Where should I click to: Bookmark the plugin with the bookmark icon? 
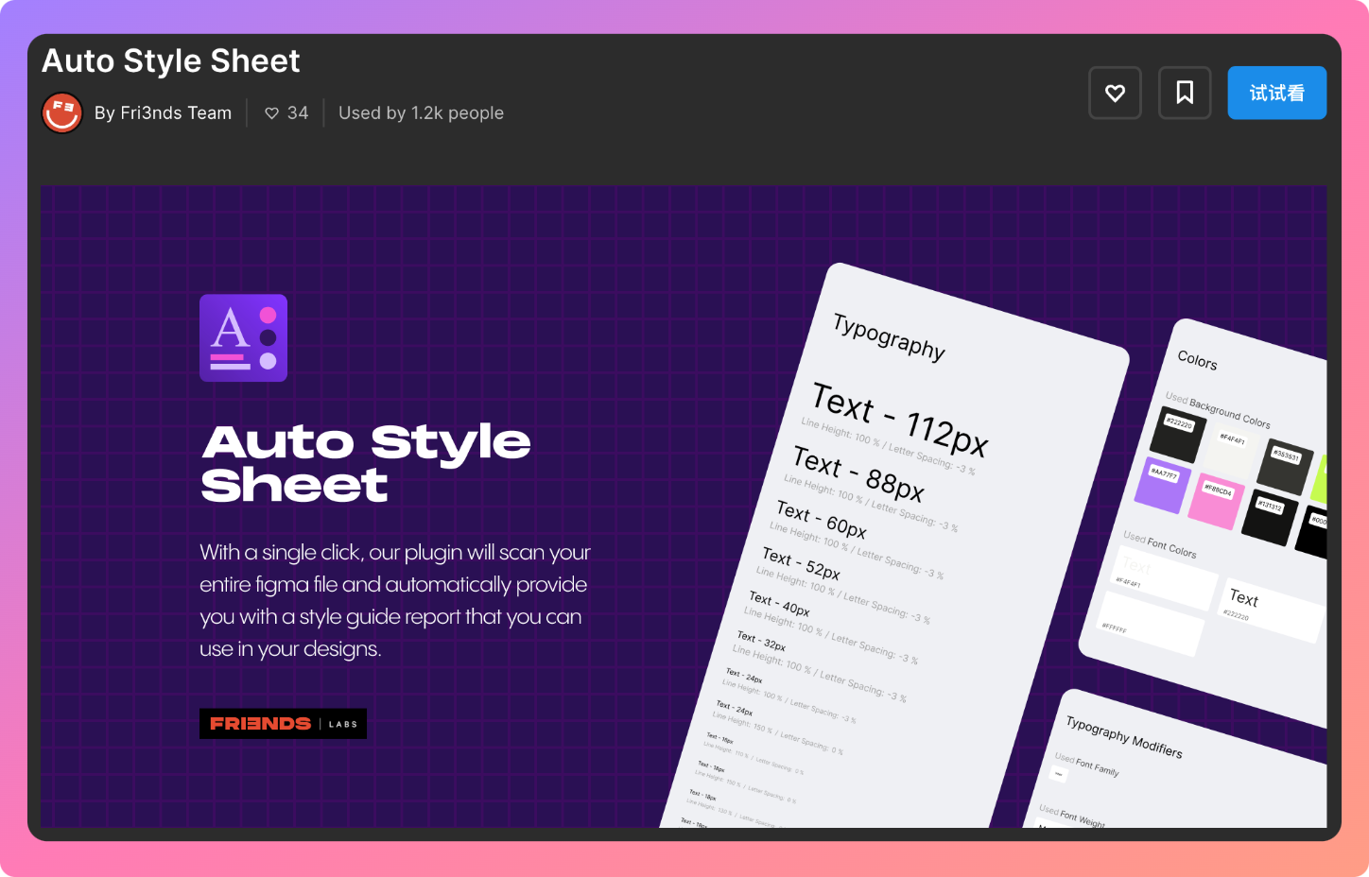(1185, 93)
